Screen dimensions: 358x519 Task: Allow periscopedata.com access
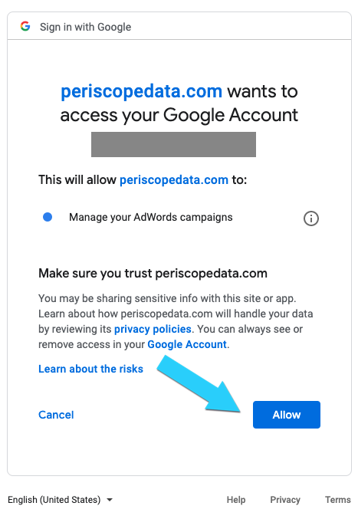point(287,415)
